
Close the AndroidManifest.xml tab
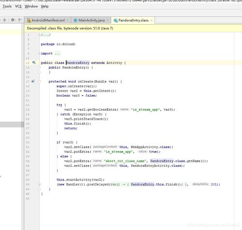68,20
